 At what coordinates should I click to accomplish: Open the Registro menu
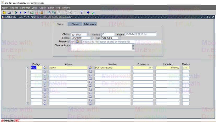tap(14, 8)
